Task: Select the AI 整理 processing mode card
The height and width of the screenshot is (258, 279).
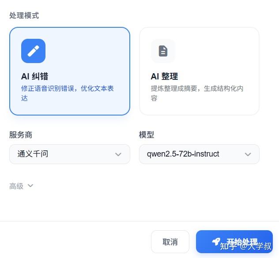Action: coord(199,71)
